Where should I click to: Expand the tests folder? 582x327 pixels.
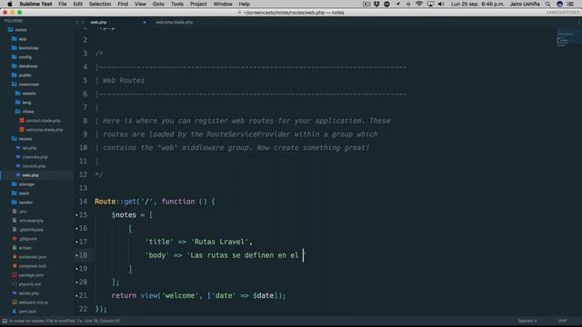20,193
